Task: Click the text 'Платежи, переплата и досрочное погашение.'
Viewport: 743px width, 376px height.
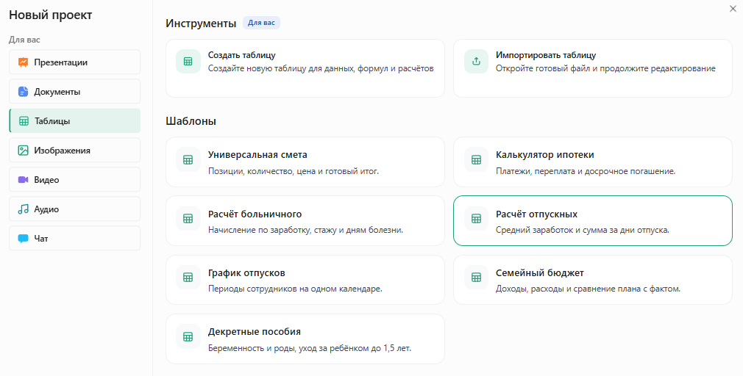Action: tap(586, 171)
